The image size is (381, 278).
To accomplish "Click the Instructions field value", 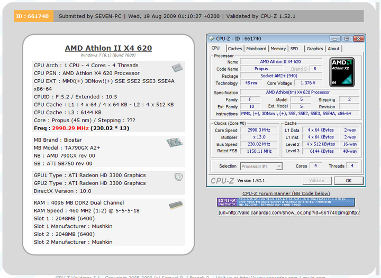I will click(x=300, y=114).
